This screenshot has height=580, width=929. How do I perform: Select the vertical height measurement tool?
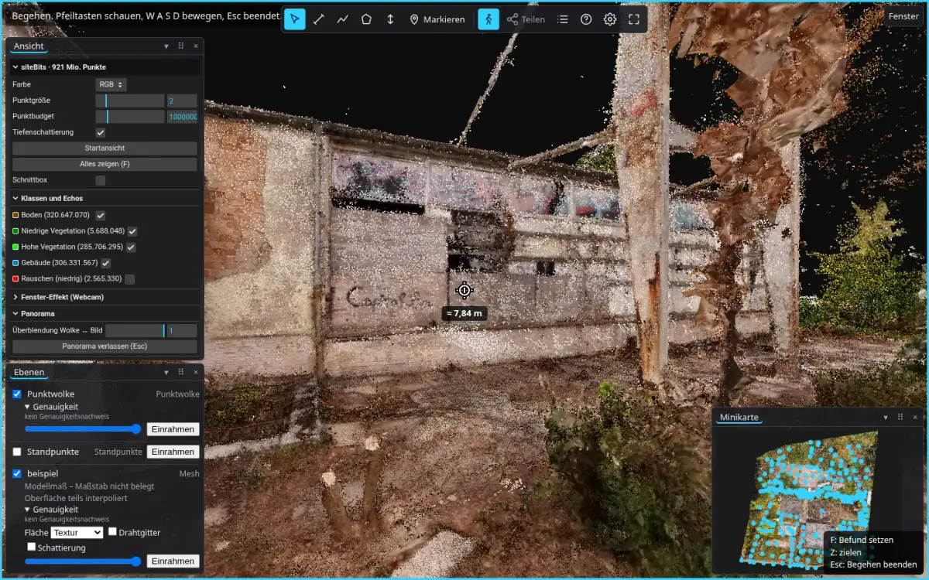click(390, 19)
